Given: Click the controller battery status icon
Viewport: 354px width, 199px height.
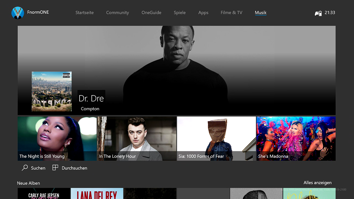Looking at the screenshot, I should (318, 13).
